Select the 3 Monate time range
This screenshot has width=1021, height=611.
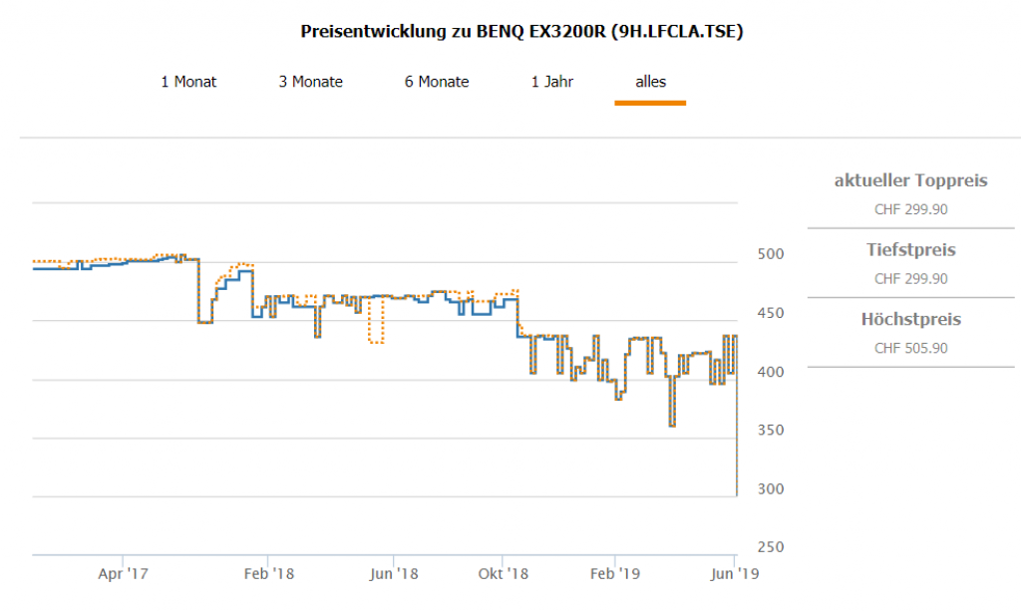click(x=310, y=82)
